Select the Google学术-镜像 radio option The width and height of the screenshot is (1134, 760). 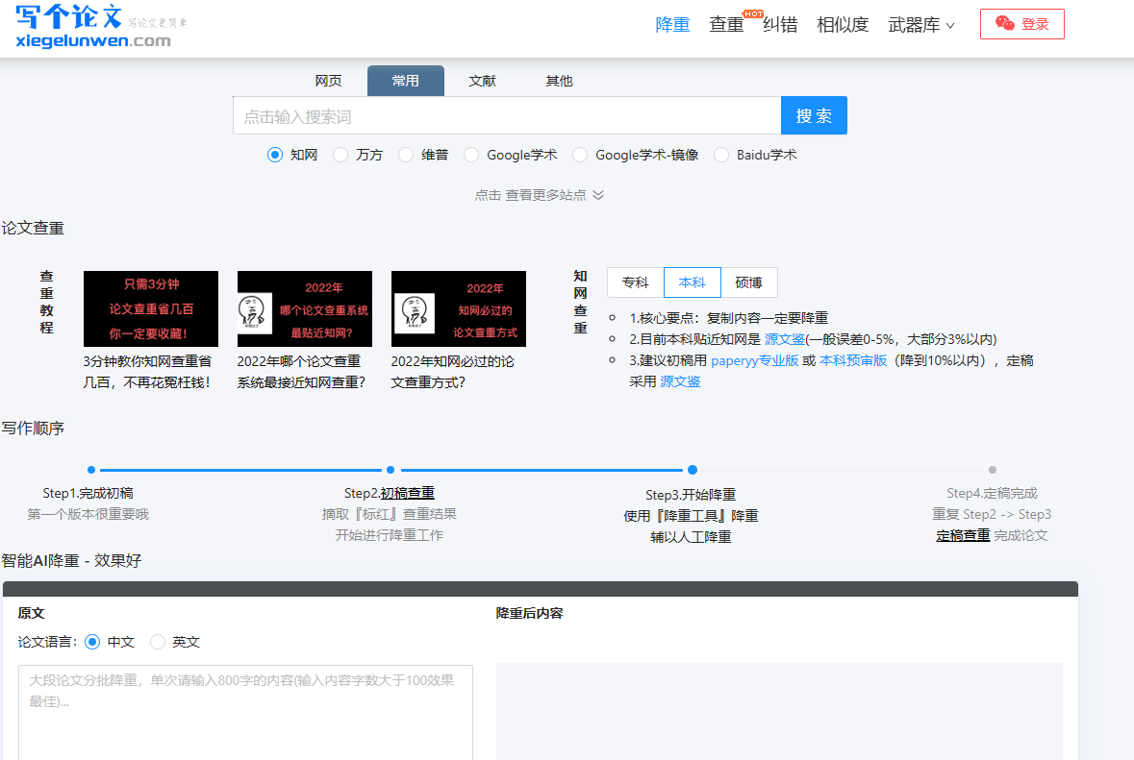tap(579, 155)
